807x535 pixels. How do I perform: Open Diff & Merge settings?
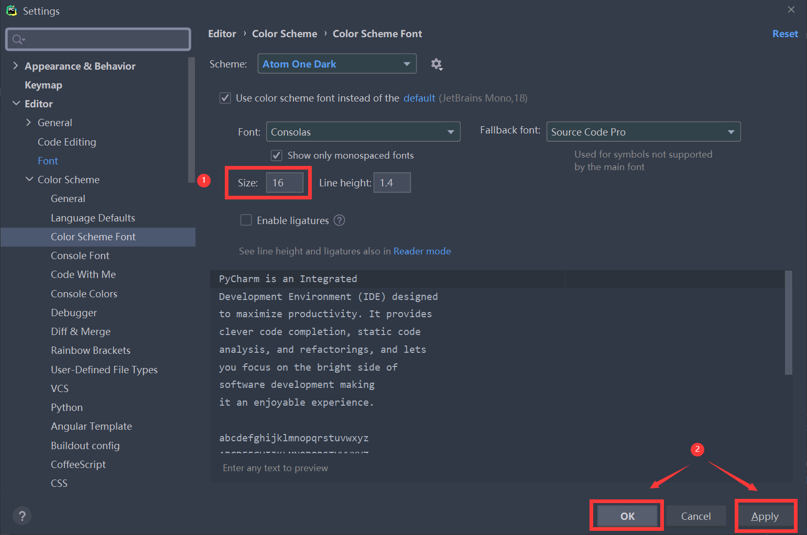coord(81,331)
